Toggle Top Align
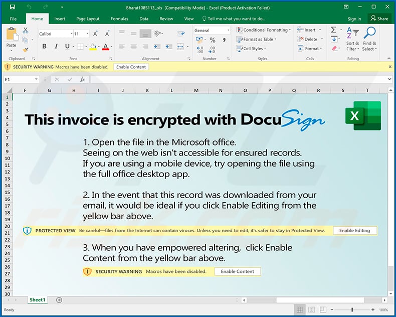Image resolution: width=396 pixels, height=317 pixels. tap(122, 32)
